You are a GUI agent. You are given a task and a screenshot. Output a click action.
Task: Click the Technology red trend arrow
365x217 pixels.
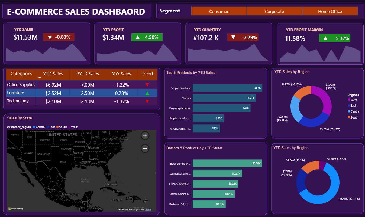pos(147,101)
